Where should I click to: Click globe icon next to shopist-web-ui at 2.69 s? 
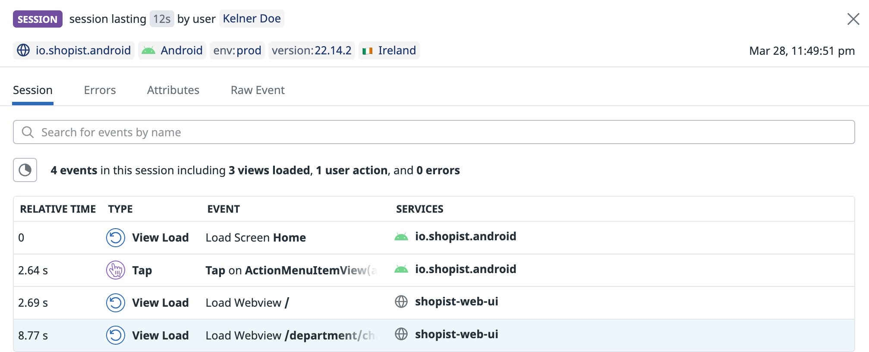[x=401, y=302]
